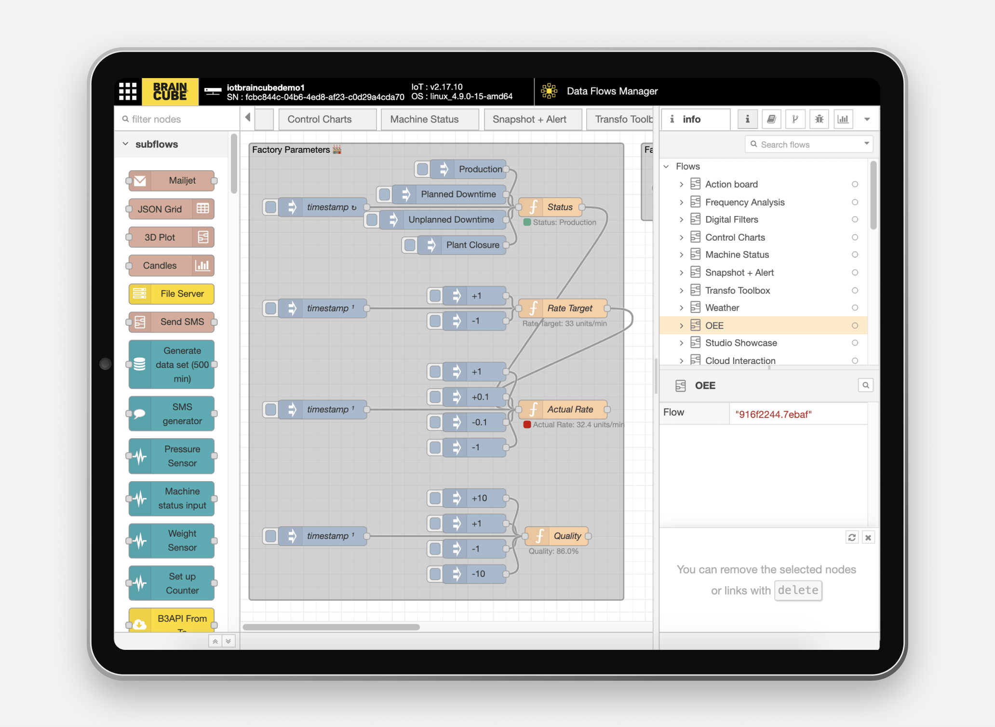Trigger the +10 Quality inject button
This screenshot has height=727, width=995.
[435, 498]
